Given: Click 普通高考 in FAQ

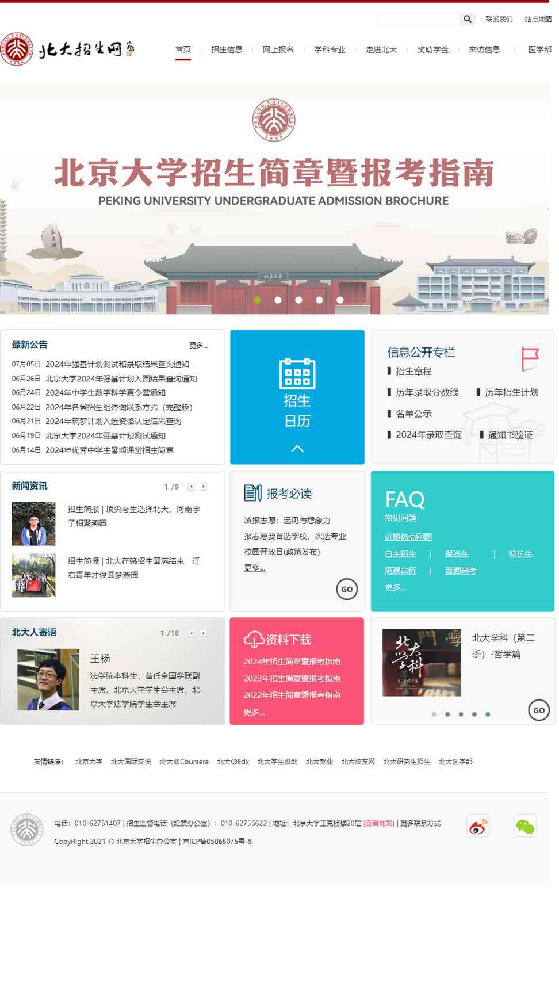Looking at the screenshot, I should 461,571.
